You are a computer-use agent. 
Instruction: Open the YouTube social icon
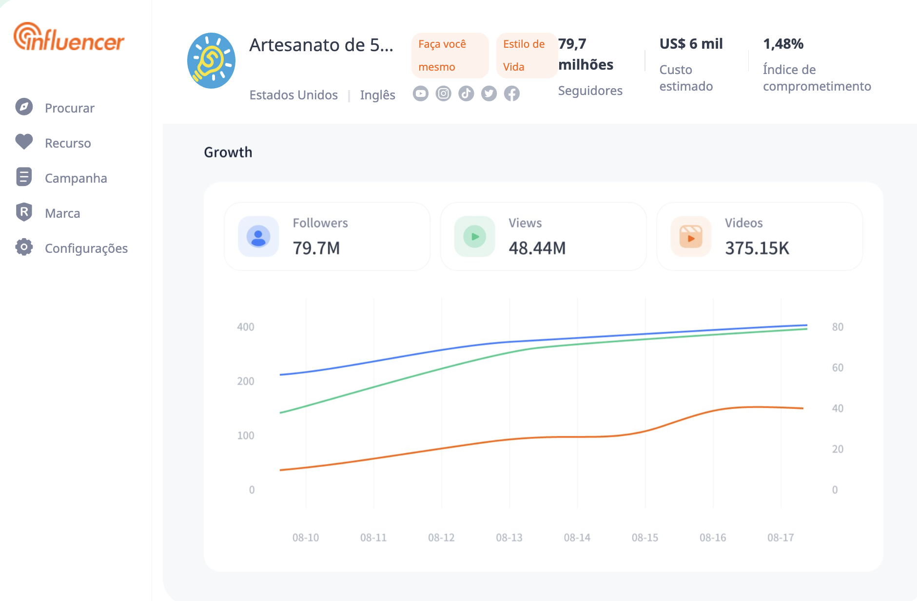(x=420, y=94)
